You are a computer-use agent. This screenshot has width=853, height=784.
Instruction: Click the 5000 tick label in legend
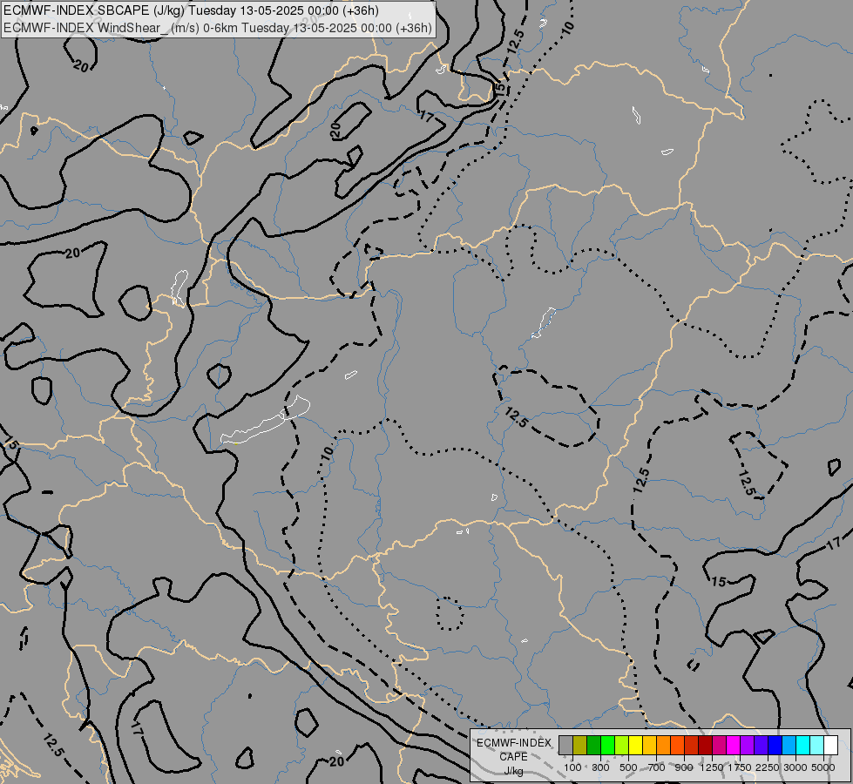point(823,767)
